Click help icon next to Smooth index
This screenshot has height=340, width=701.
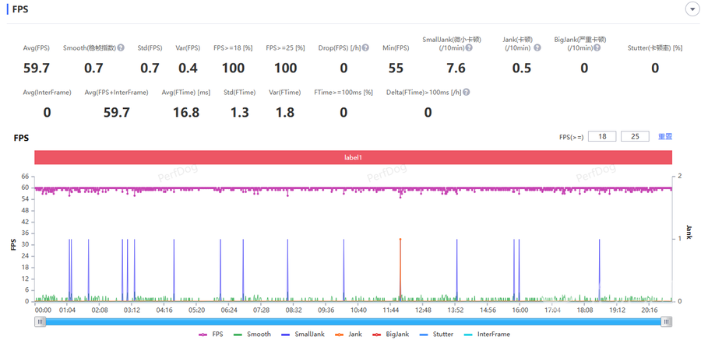[121, 48]
